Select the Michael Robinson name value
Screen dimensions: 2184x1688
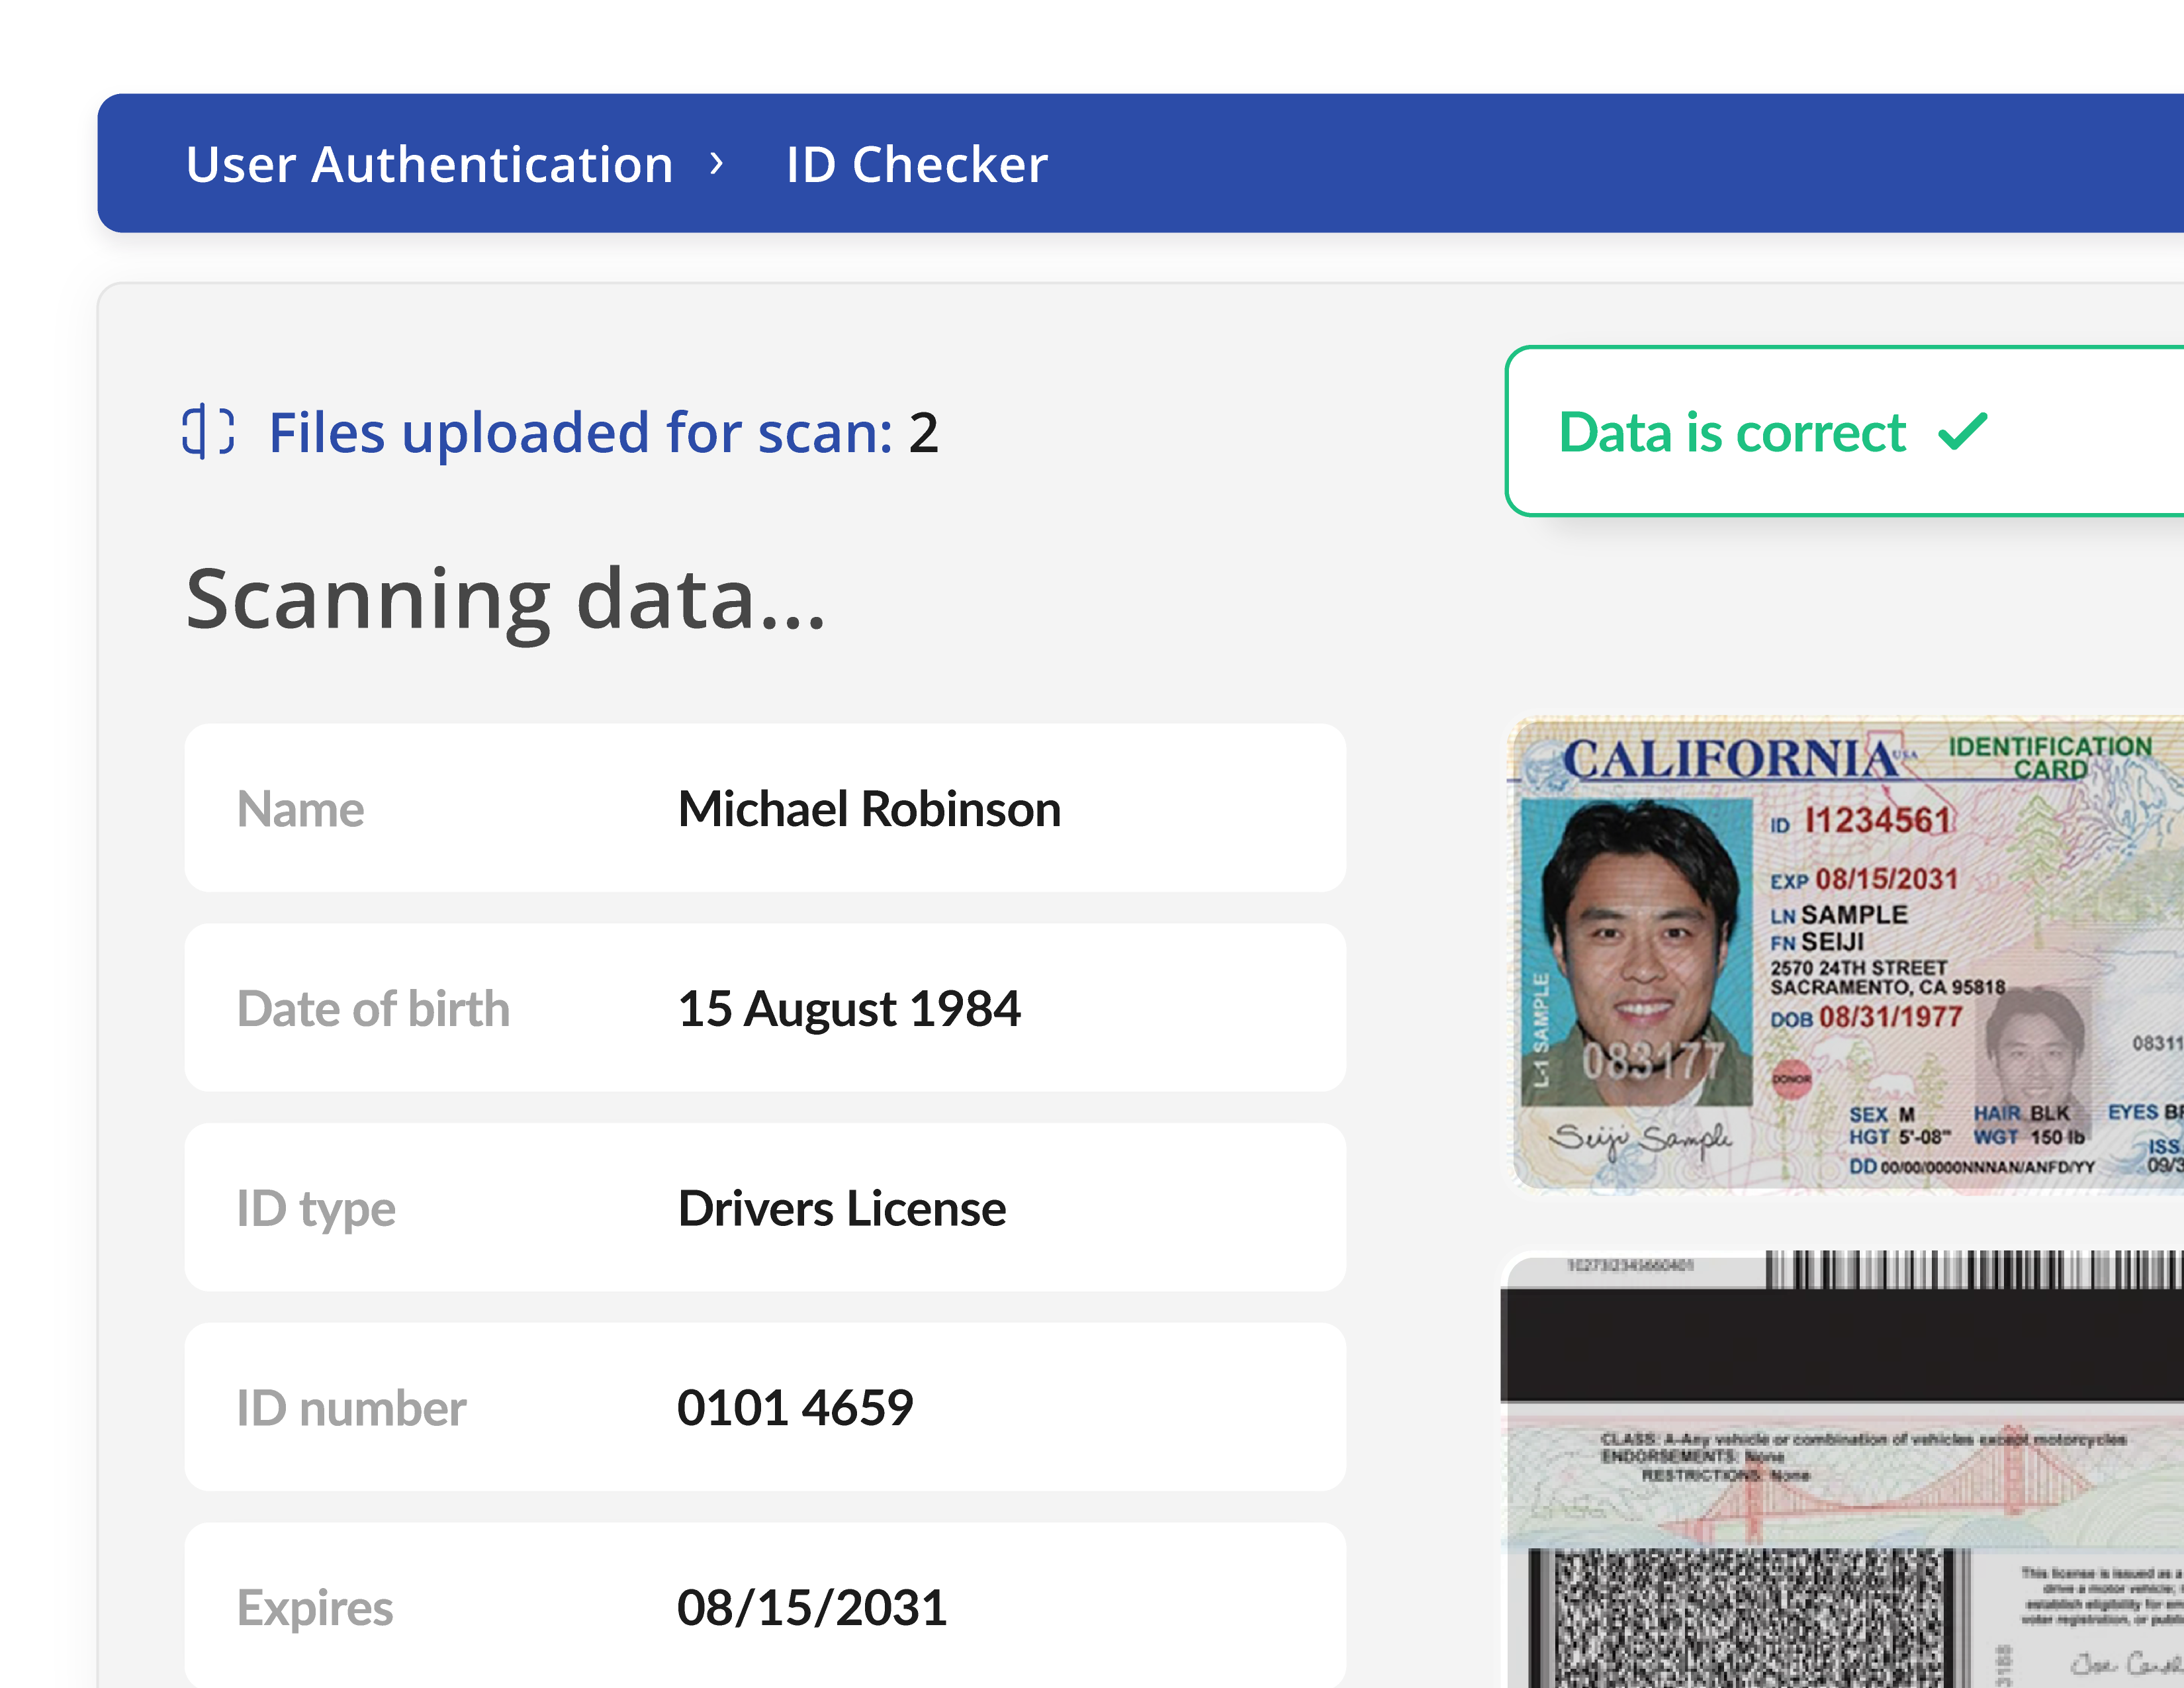point(869,808)
